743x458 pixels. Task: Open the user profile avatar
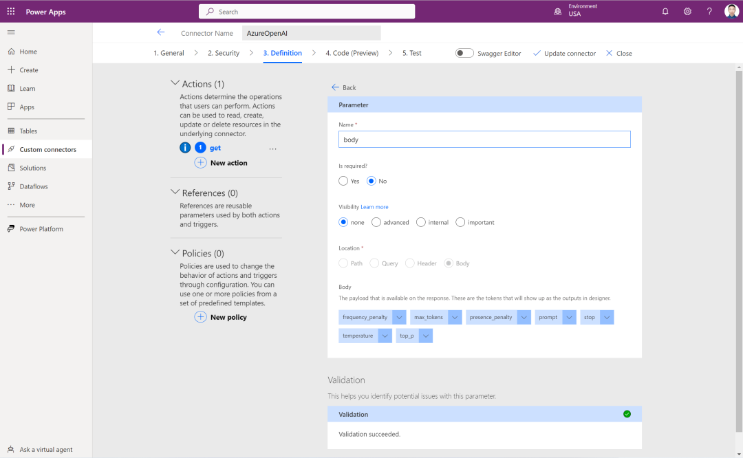click(731, 11)
